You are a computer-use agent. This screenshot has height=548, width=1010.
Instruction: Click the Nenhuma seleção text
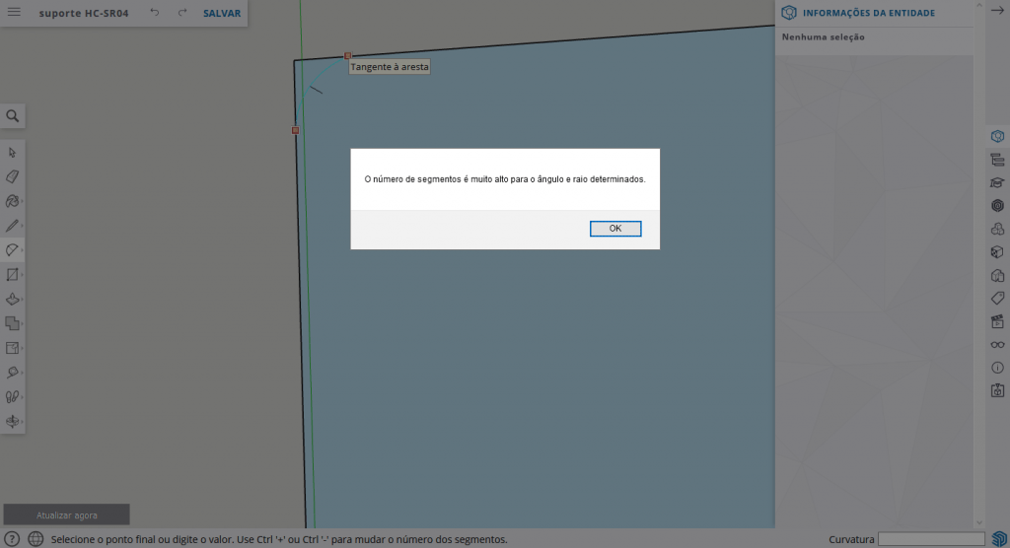pos(824,36)
